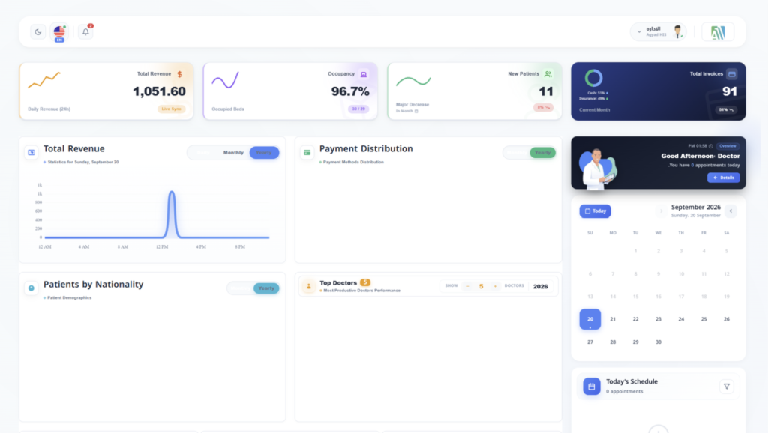Select September 24 on the calendar
Image resolution: width=768 pixels, height=433 pixels.
pyautogui.click(x=681, y=319)
